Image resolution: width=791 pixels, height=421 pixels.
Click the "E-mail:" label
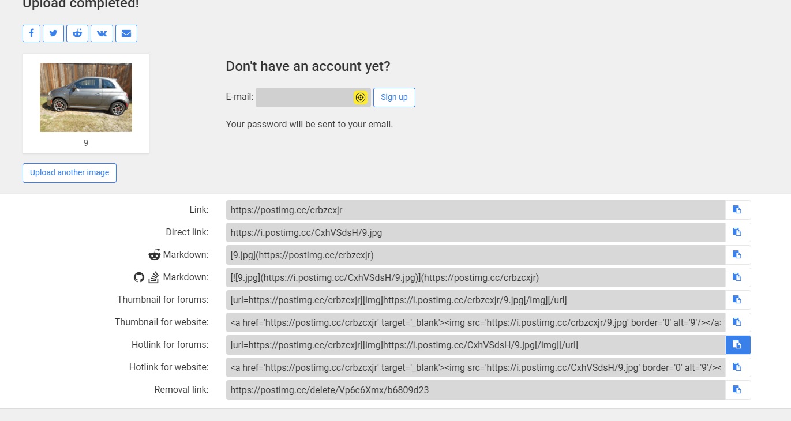(x=239, y=97)
